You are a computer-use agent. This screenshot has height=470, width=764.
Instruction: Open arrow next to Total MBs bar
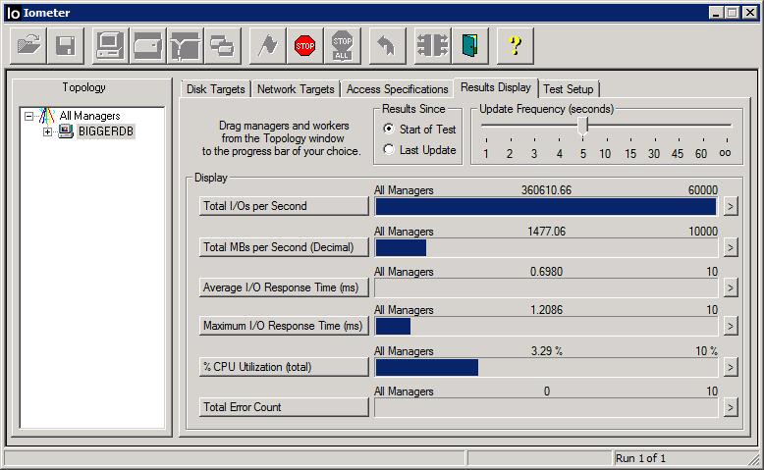[x=730, y=247]
